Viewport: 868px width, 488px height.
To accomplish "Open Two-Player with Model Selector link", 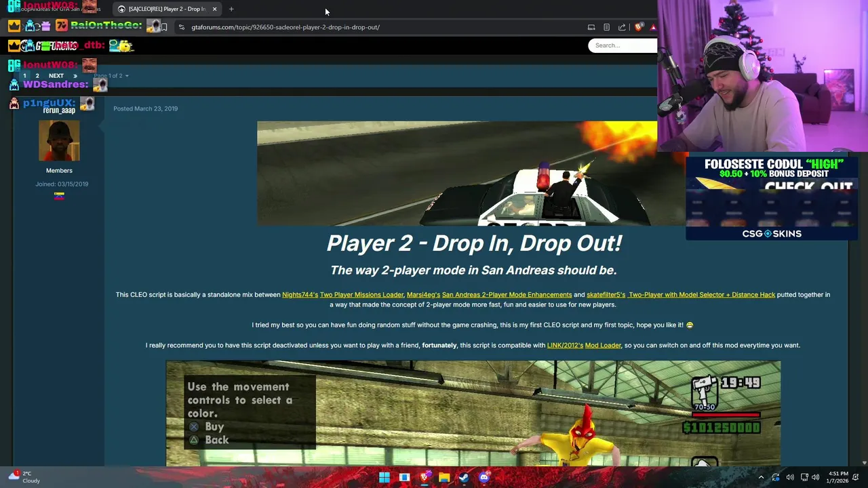I will click(701, 295).
